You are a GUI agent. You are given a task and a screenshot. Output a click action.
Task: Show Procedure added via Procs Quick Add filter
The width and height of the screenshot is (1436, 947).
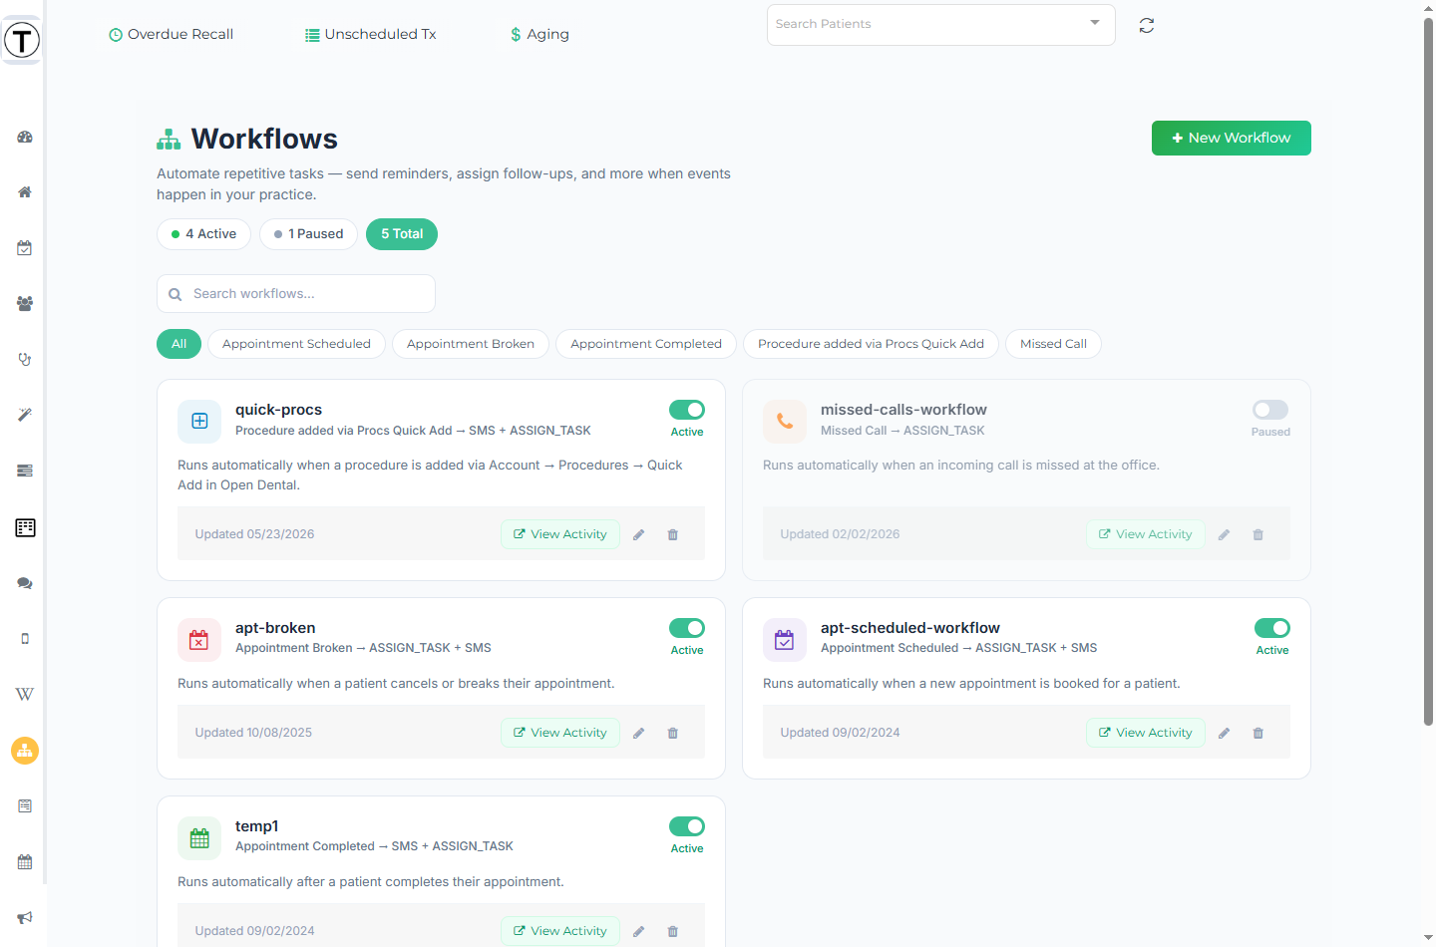pos(871,344)
